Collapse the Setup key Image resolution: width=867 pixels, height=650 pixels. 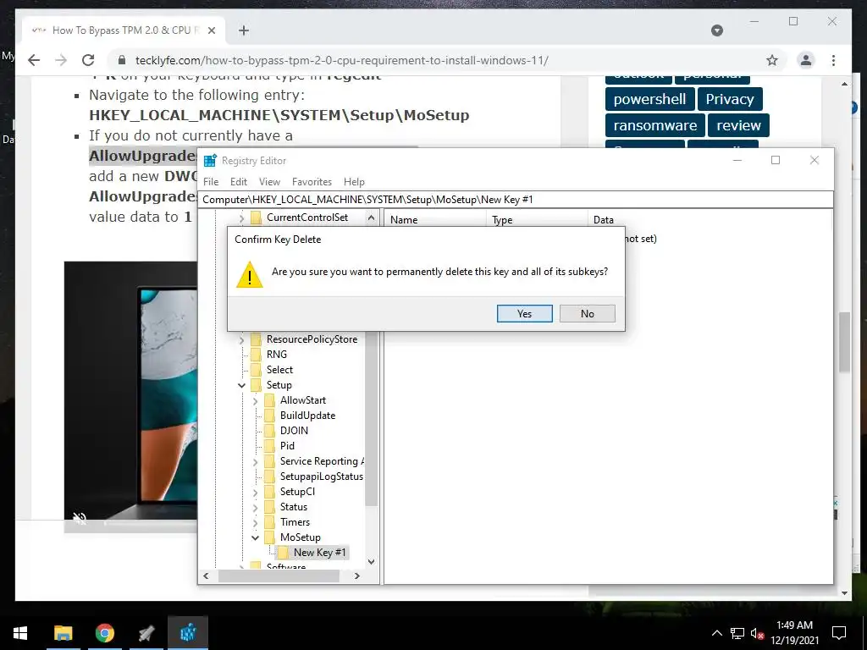pyautogui.click(x=241, y=385)
